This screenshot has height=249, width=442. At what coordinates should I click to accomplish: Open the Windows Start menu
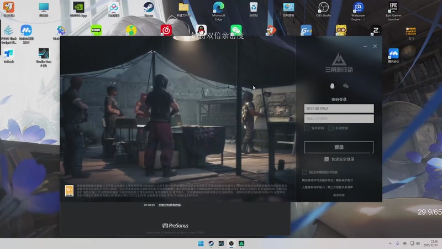[x=201, y=243]
